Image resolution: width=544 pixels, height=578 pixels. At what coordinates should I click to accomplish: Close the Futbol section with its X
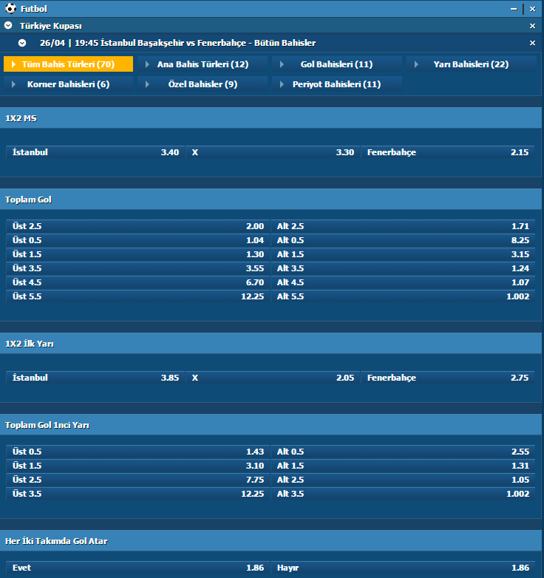pyautogui.click(x=533, y=9)
